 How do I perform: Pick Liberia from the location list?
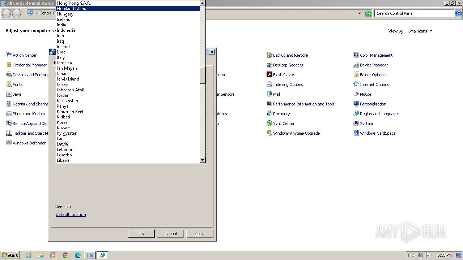128,160
